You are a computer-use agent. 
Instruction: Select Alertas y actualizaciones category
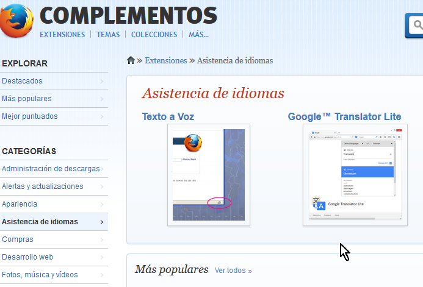pyautogui.click(x=54, y=186)
